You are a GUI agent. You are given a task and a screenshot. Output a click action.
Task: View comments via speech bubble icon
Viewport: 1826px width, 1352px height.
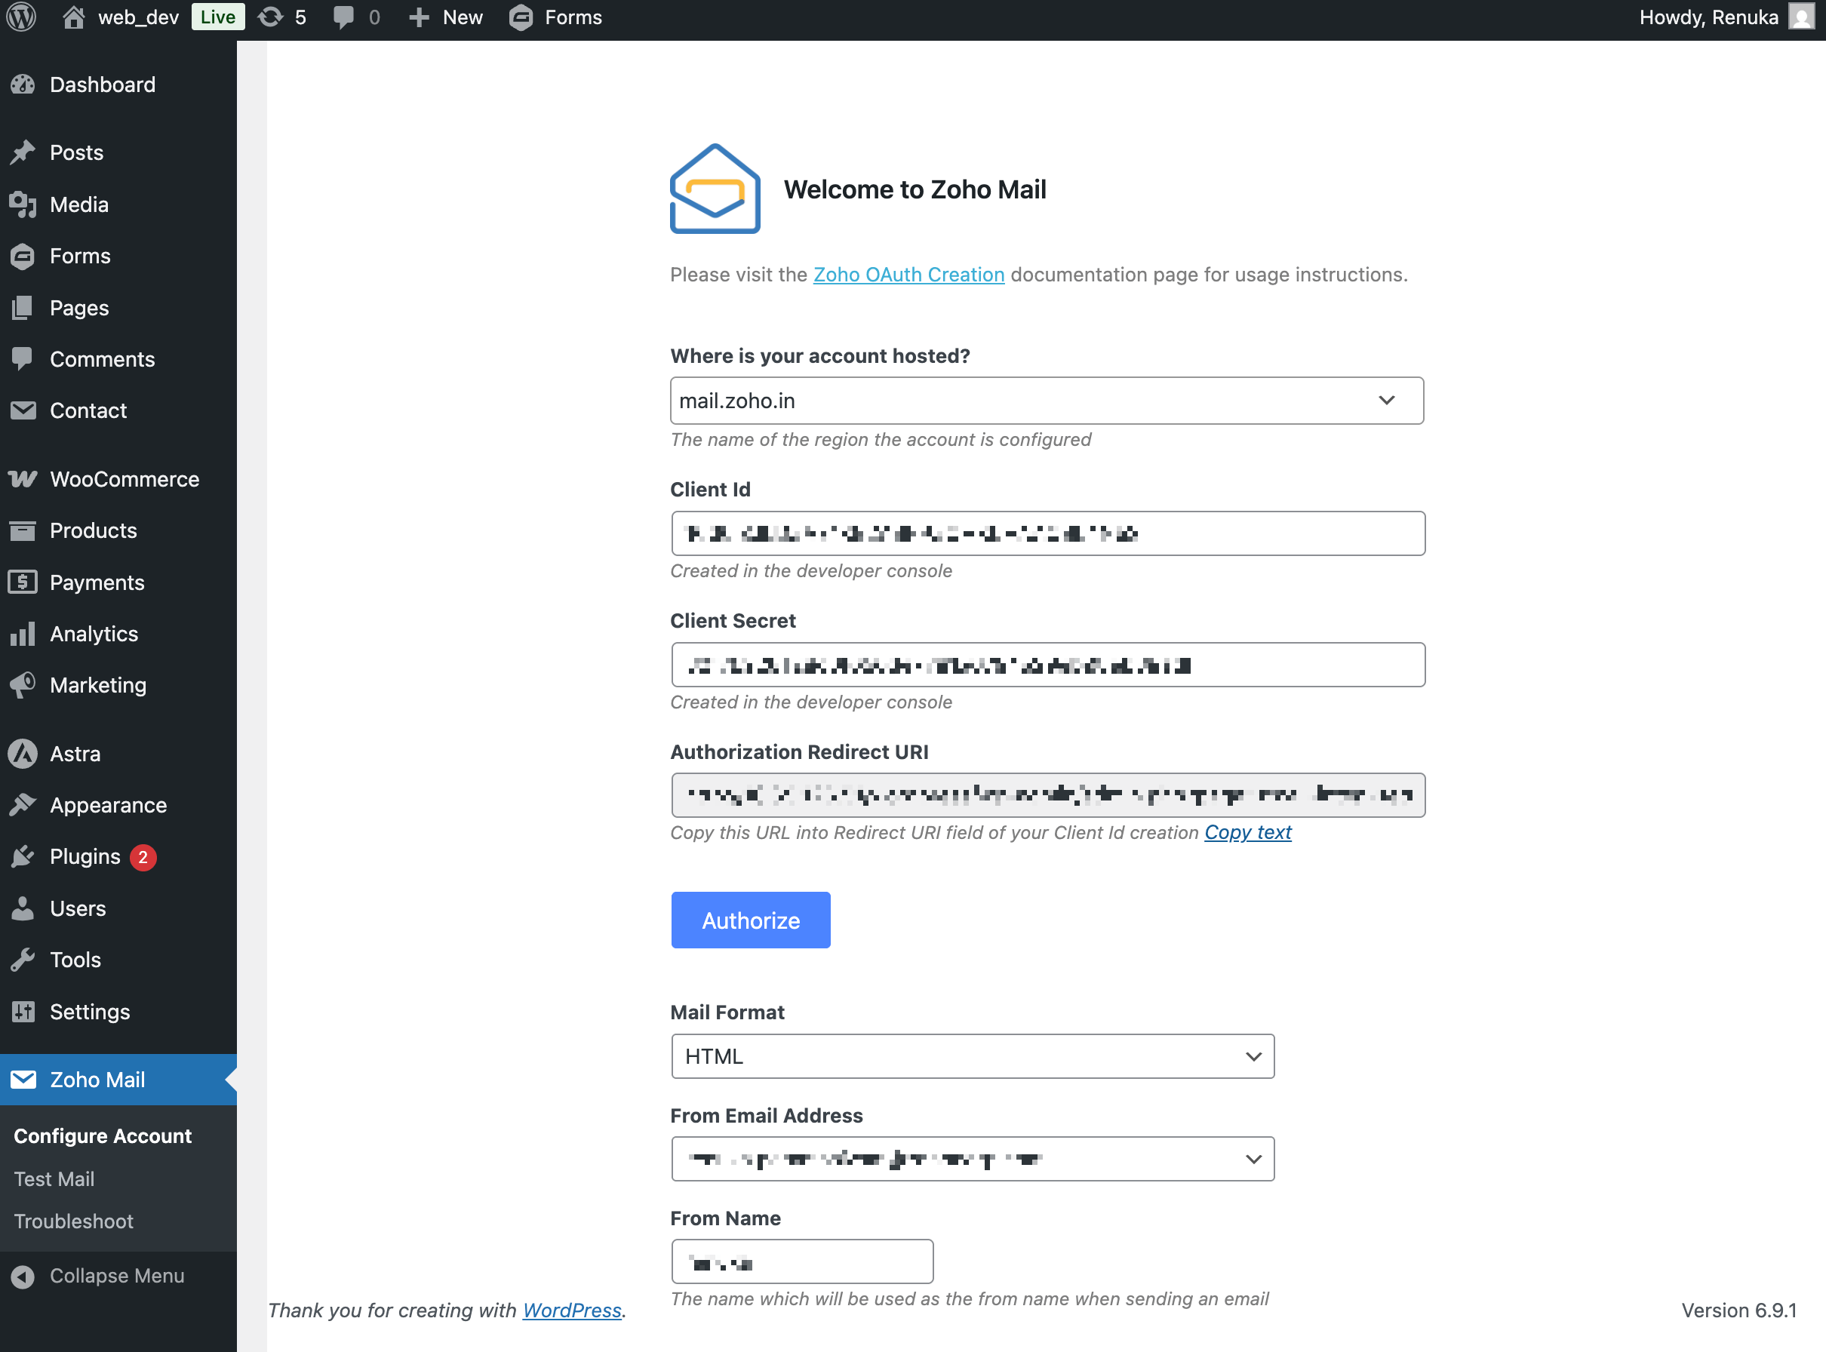tap(345, 17)
